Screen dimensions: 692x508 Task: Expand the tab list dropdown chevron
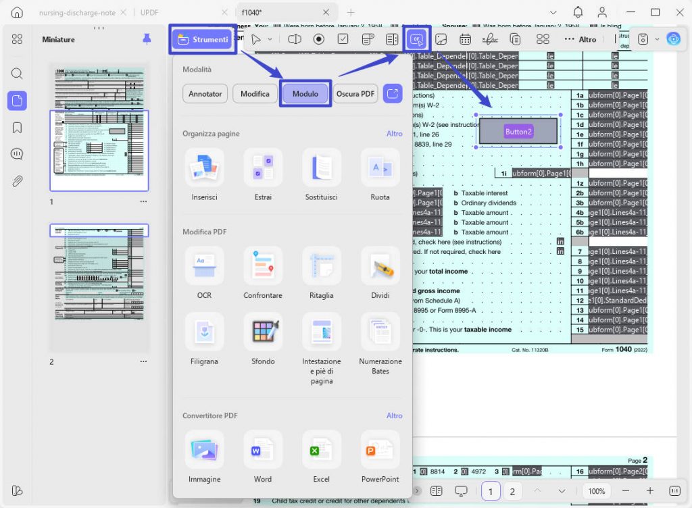tap(553, 12)
